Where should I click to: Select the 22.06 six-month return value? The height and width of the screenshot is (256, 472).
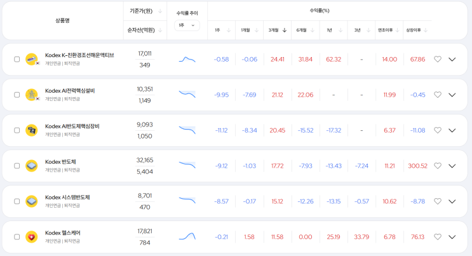point(305,95)
